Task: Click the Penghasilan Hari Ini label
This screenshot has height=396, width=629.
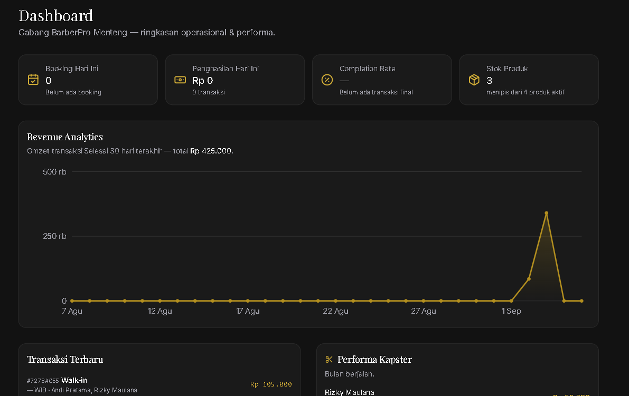Action: coord(226,69)
